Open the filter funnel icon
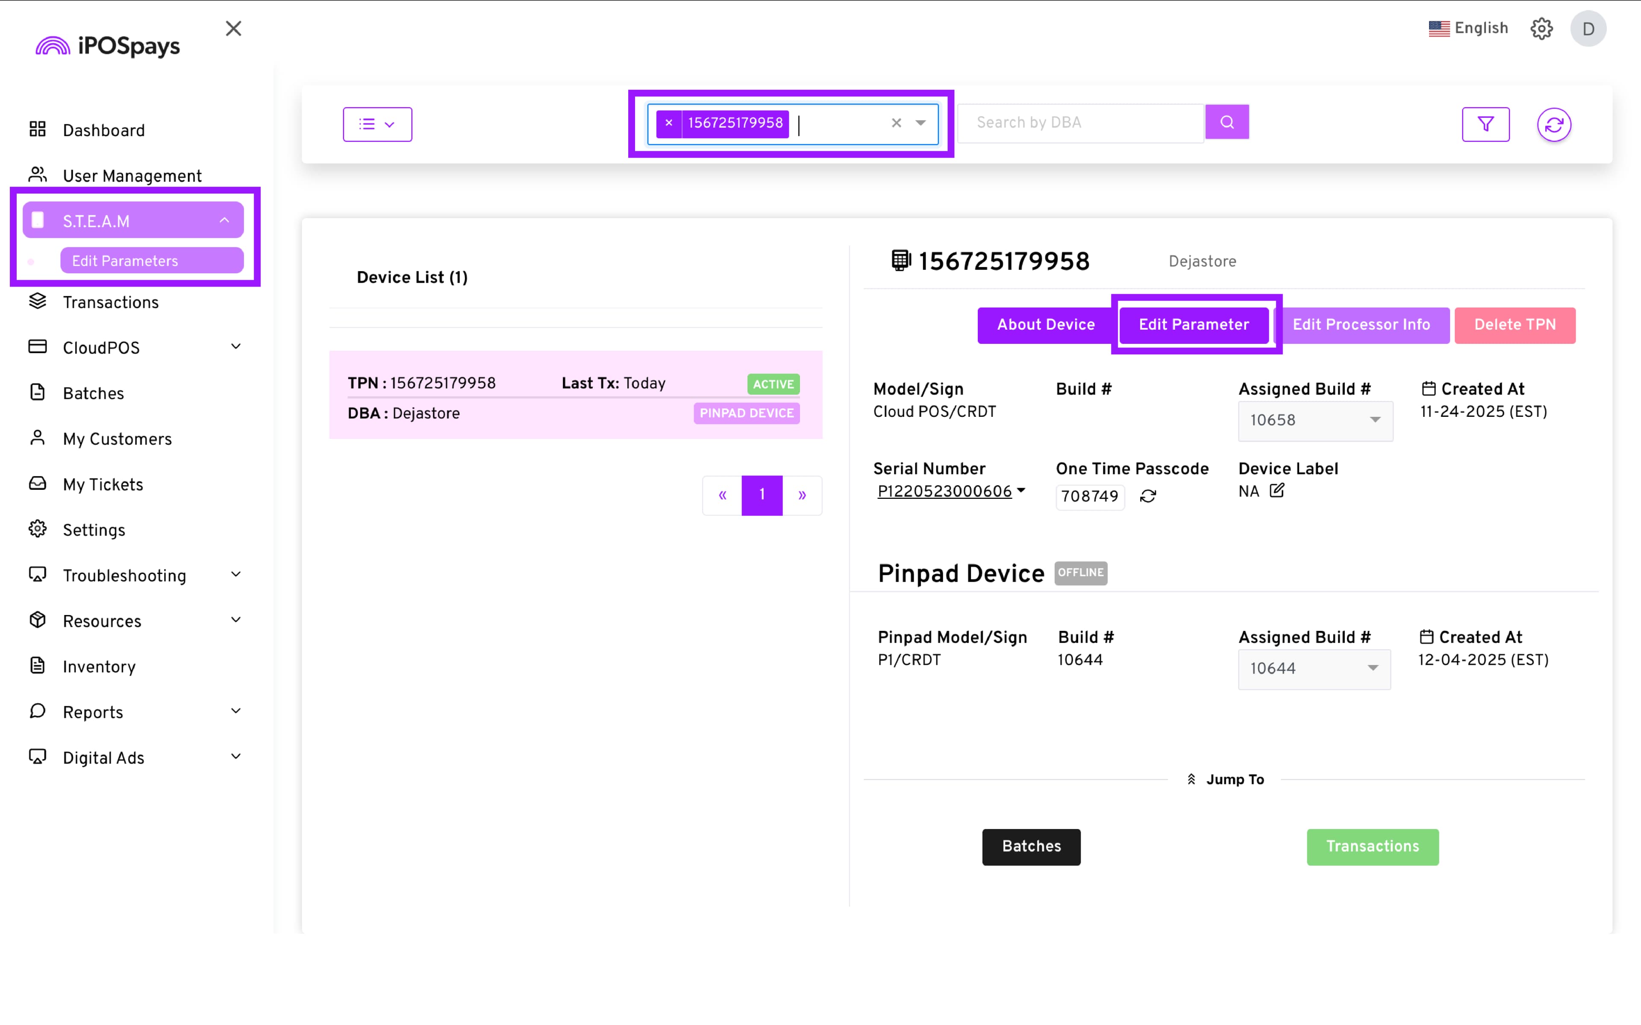 click(1485, 124)
